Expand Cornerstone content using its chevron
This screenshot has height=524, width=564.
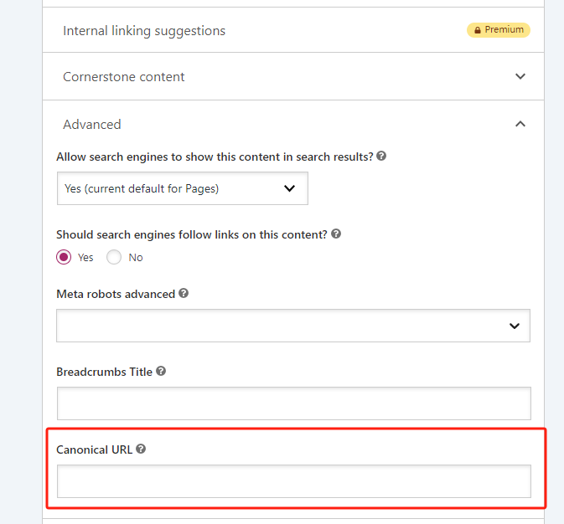pyautogui.click(x=520, y=76)
